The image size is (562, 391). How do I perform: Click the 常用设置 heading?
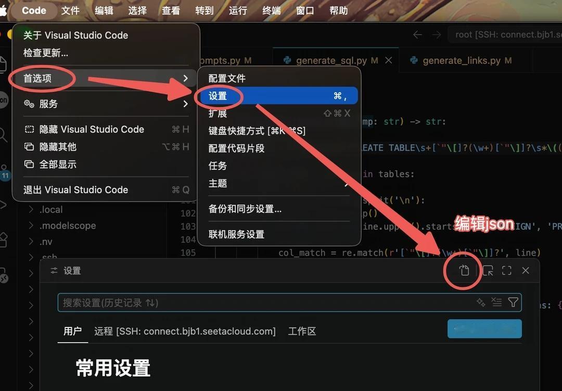113,368
